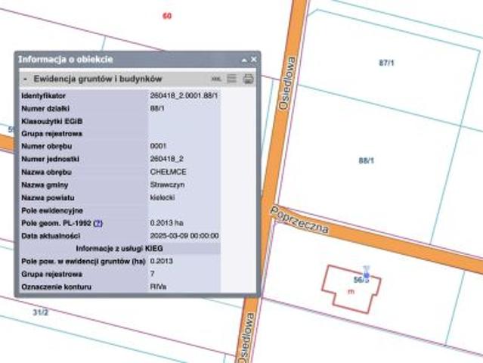This screenshot has width=483, height=363.
Task: Select parcel label 87/1 on the map
Action: 386,63
